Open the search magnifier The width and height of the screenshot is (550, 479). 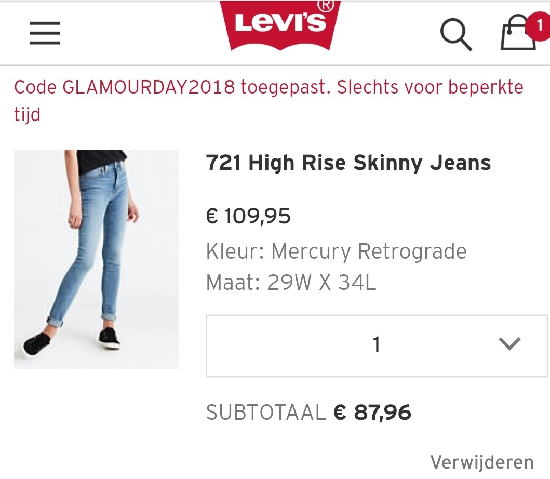point(456,34)
